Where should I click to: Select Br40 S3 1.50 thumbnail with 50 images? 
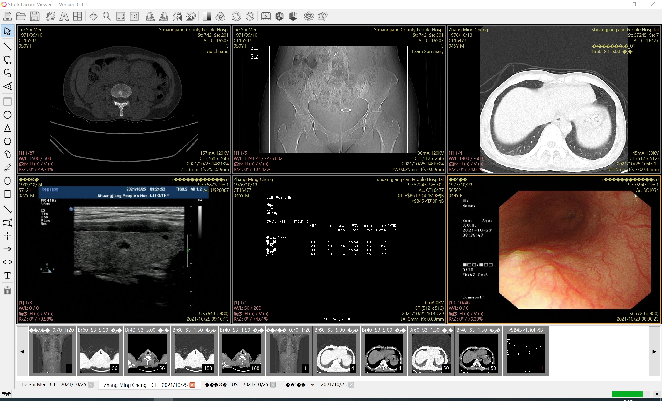click(478, 351)
